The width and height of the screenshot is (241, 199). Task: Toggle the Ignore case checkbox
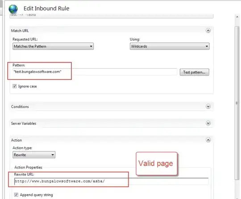coord(15,86)
